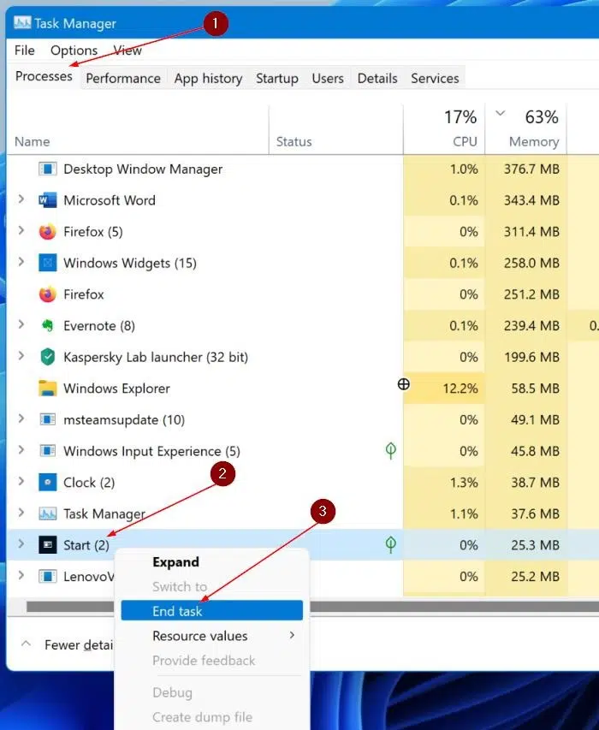Select the Desktop Window Manager process name
Viewport: 599px width, 730px height.
[x=143, y=169]
